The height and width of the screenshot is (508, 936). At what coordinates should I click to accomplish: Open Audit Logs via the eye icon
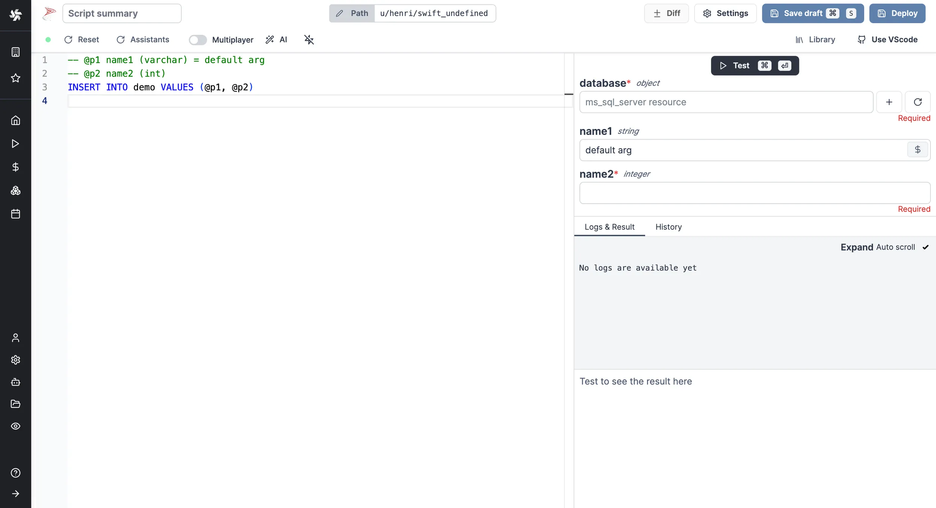coord(15,426)
